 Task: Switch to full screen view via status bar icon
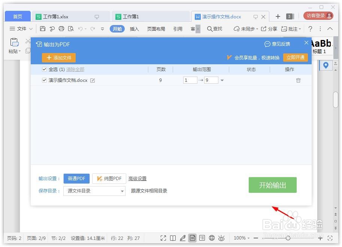[164, 238]
